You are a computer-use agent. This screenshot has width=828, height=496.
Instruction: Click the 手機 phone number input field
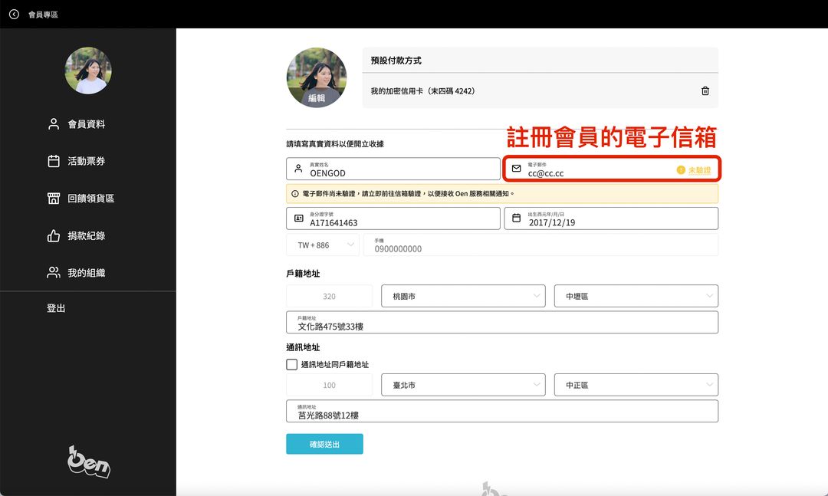point(540,245)
